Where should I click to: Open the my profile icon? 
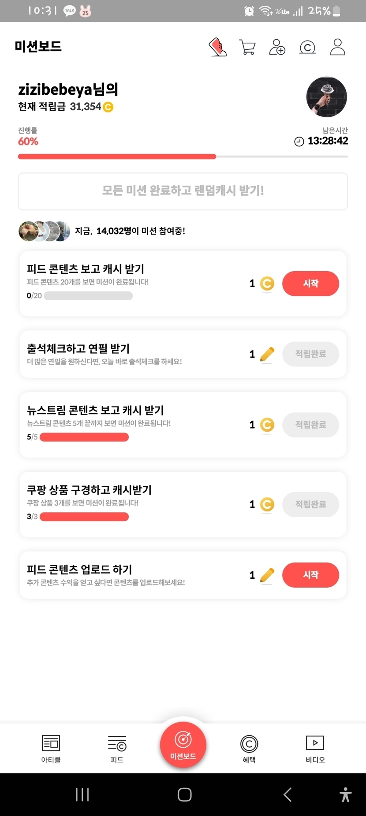click(x=337, y=47)
